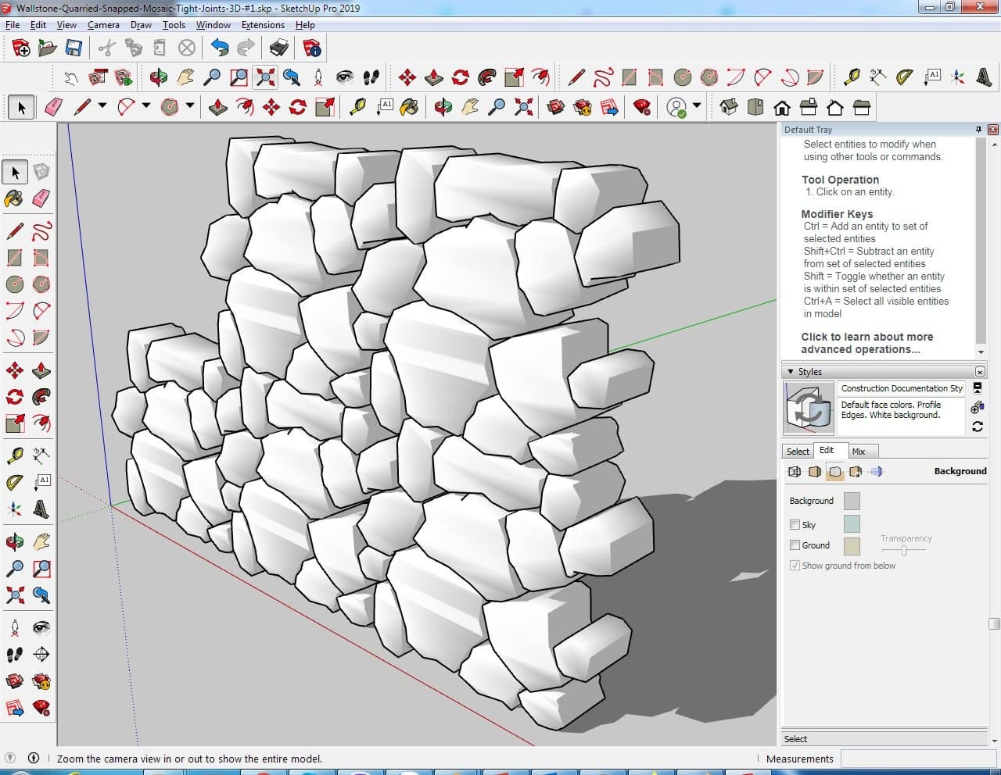Open the Extensions menu

[x=263, y=25]
